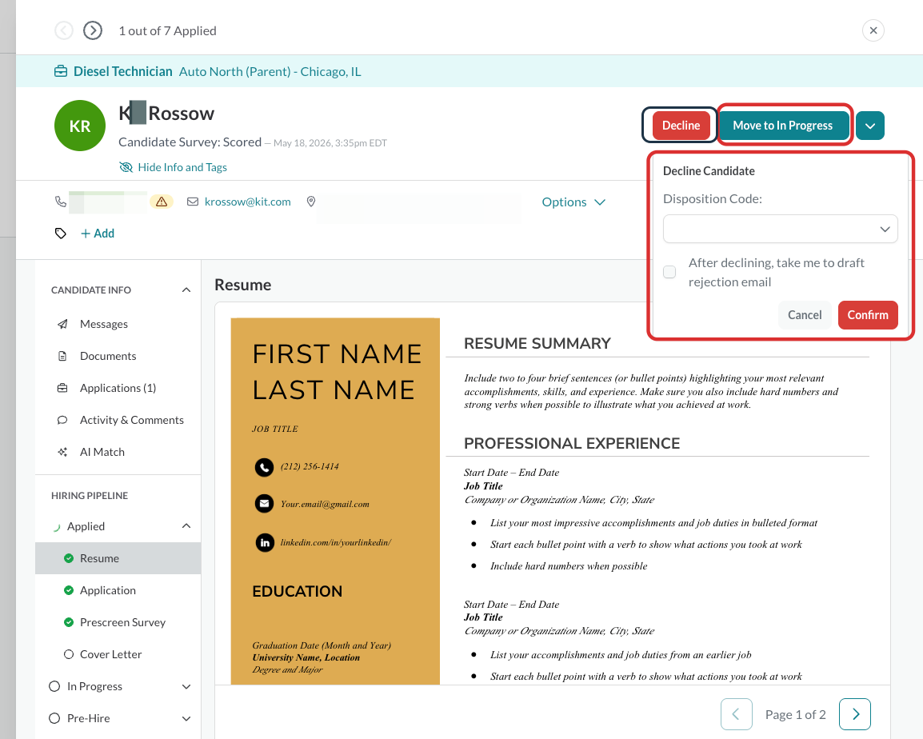The image size is (923, 739).
Task: Click 'Auto North (Parent) - Chicago, IL' text
Action: [270, 71]
